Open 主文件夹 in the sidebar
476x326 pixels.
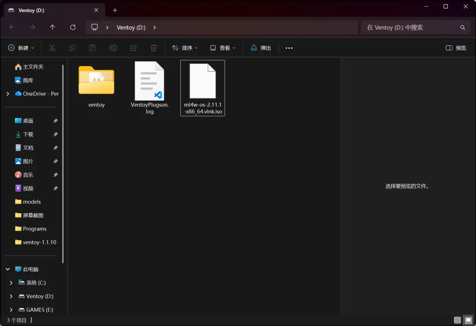click(30, 67)
